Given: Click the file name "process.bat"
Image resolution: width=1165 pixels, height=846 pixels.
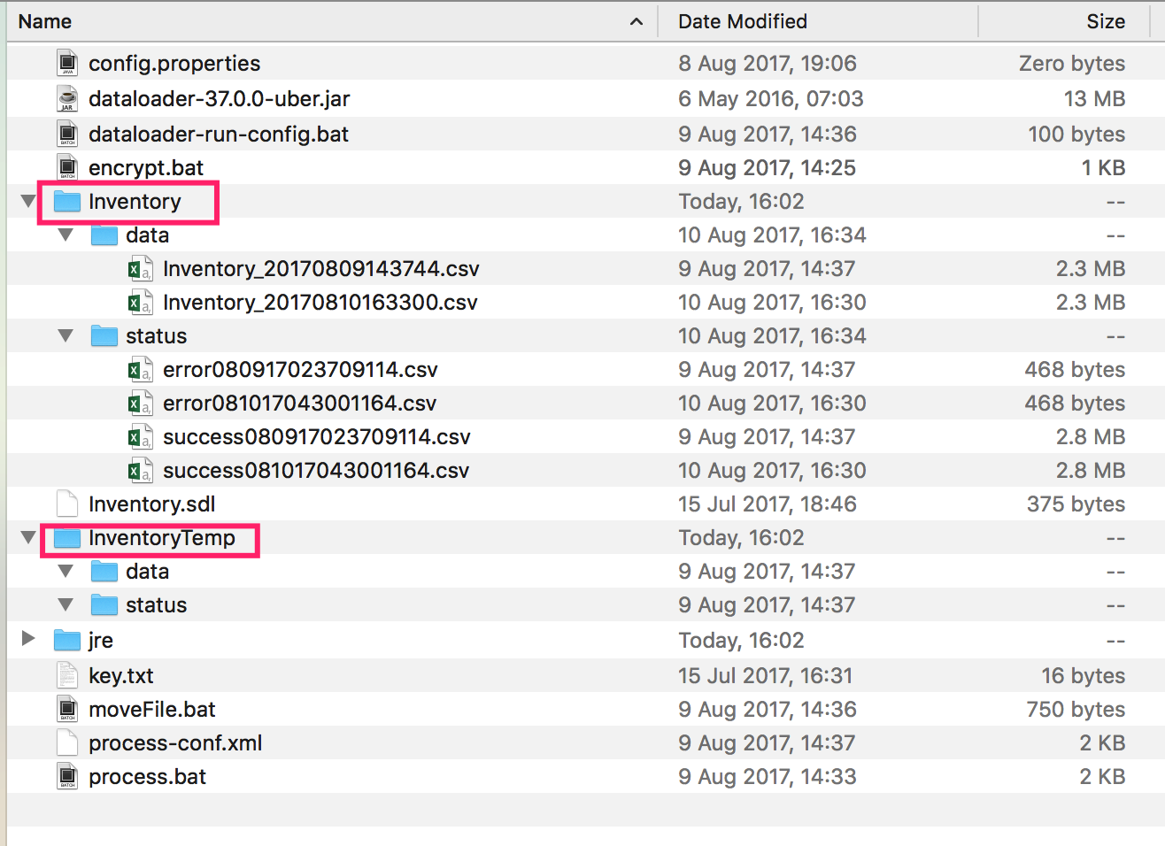Looking at the screenshot, I should point(147,777).
